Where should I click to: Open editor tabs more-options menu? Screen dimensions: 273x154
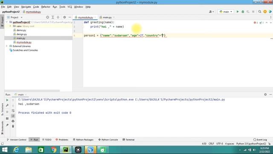(271, 17)
